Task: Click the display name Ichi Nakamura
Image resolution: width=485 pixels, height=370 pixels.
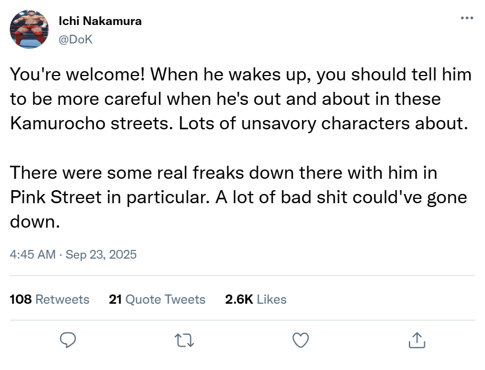Action: point(100,21)
